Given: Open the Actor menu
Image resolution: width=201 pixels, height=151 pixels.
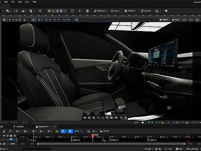Looking at the screenshot, I should coord(27,2).
